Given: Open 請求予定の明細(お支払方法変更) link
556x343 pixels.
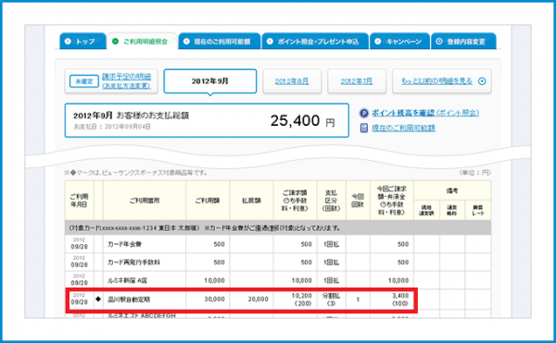Looking at the screenshot, I should coord(126,81).
